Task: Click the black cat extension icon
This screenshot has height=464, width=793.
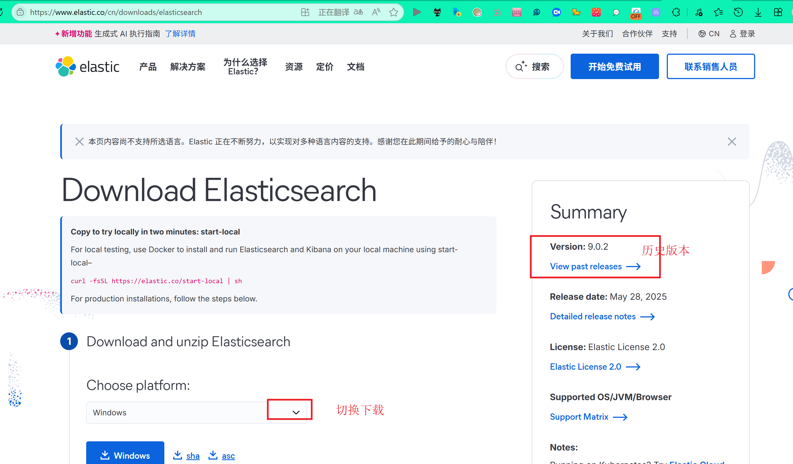Action: pos(437,12)
